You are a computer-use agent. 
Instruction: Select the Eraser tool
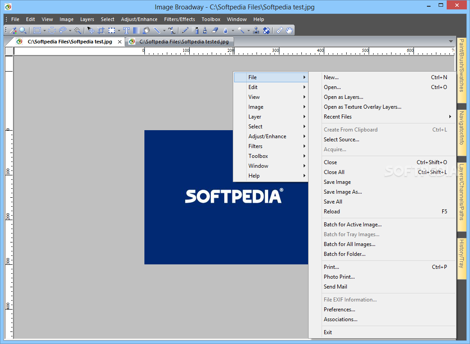214,30
